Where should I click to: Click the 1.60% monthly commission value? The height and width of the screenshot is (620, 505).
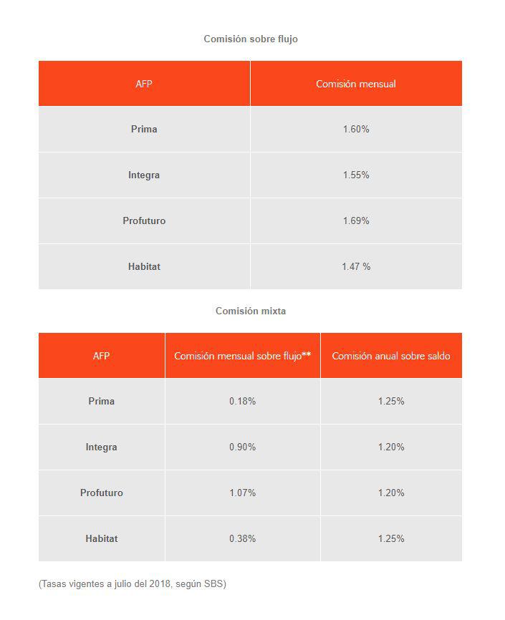coord(356,130)
